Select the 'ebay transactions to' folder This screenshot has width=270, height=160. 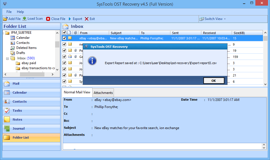38,68
